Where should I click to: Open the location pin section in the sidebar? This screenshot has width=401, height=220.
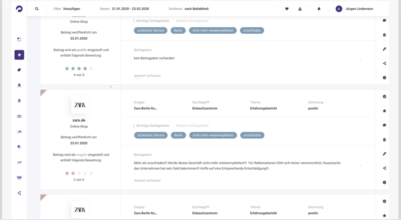tap(19, 84)
